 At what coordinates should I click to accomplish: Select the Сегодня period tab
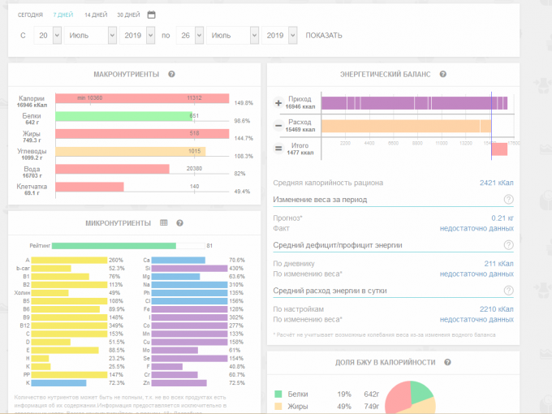31,15
